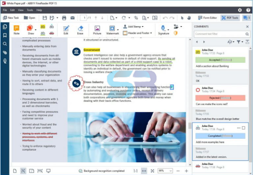Toggle the PDF Tools panel
Screen dimensions: 253x175
tap(229, 18)
